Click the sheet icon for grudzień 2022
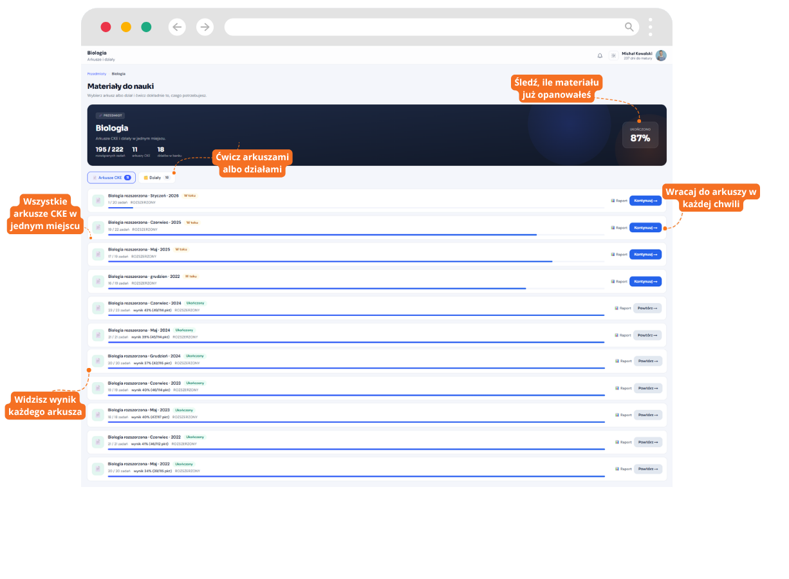The width and height of the screenshot is (789, 579). click(x=98, y=282)
